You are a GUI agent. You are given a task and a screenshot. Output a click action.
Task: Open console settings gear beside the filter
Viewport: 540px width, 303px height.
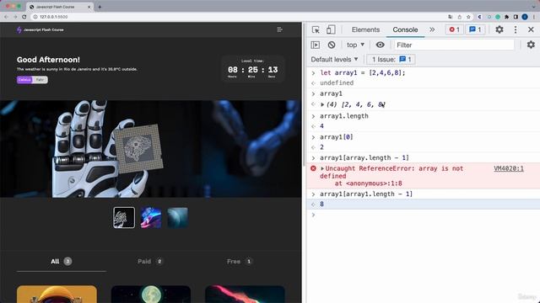click(x=531, y=45)
